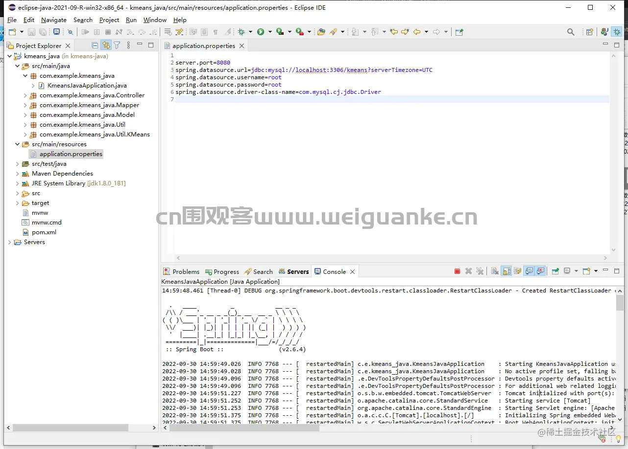Click the Project Explorer filter funnel icon

click(x=117, y=45)
